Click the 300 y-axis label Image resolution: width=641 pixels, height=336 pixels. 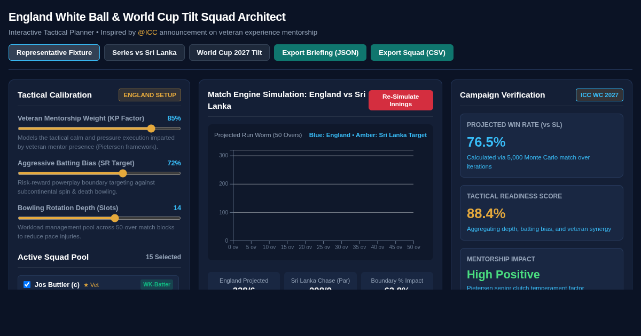tap(223, 156)
